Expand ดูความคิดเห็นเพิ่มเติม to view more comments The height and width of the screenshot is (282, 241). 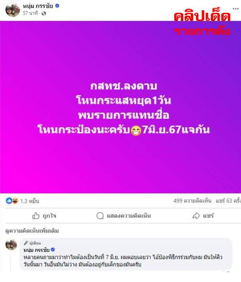[x=32, y=231]
